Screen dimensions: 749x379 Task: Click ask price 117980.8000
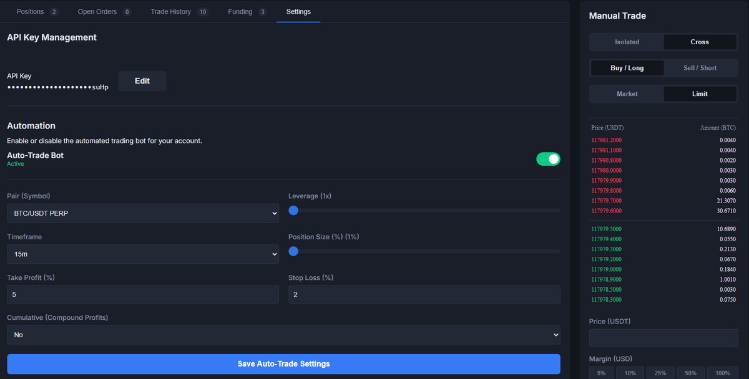tap(606, 160)
